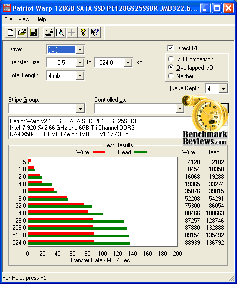This screenshot has width=237, height=284.
Task: Click the four-arrow move icon
Action: [x=72, y=33]
